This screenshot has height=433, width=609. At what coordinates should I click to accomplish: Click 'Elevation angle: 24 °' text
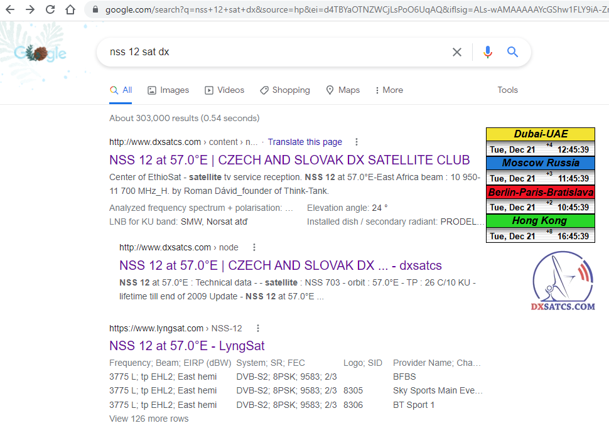[x=347, y=208]
